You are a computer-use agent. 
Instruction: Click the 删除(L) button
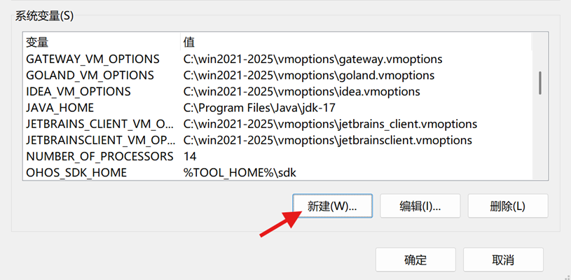point(508,206)
